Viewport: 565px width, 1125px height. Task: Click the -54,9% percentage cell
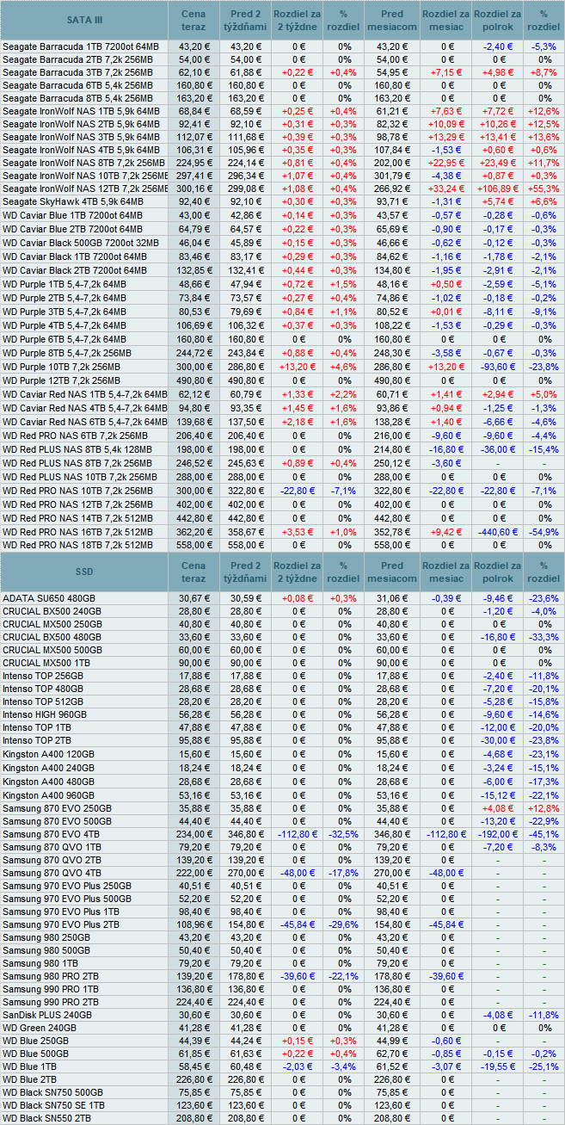click(544, 532)
